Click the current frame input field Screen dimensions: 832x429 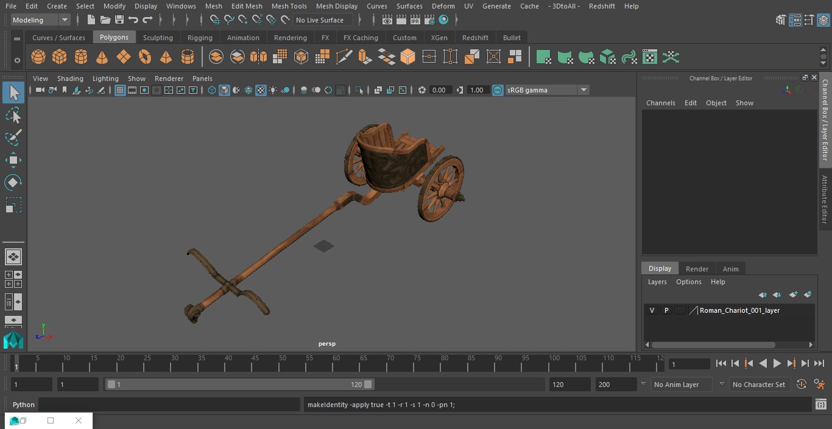coord(689,364)
